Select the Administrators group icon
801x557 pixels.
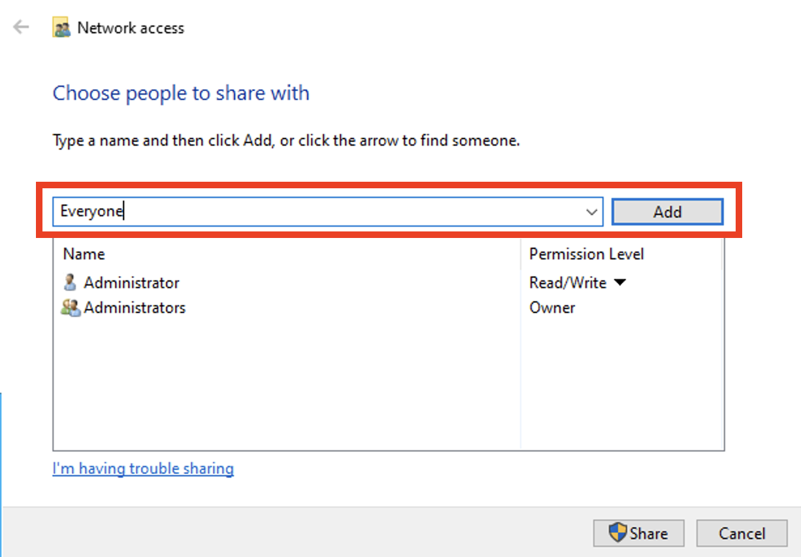pyautogui.click(x=70, y=307)
